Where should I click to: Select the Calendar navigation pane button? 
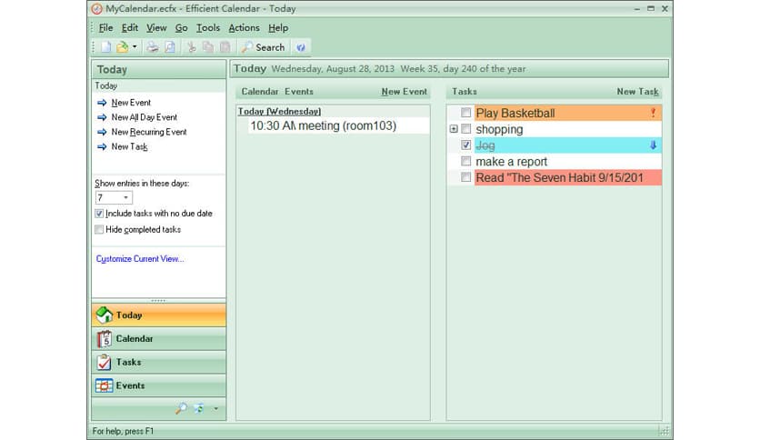158,339
